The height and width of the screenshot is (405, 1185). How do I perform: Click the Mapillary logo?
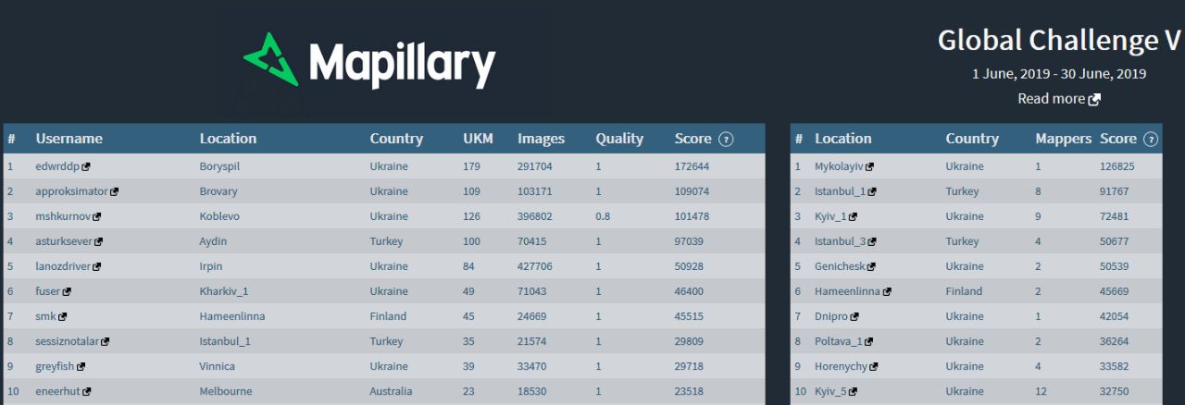[x=369, y=61]
